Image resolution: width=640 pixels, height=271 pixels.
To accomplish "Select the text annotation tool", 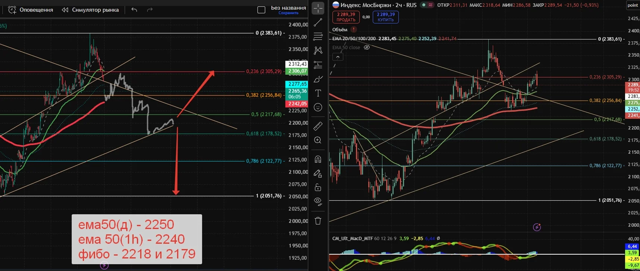I will [318, 93].
